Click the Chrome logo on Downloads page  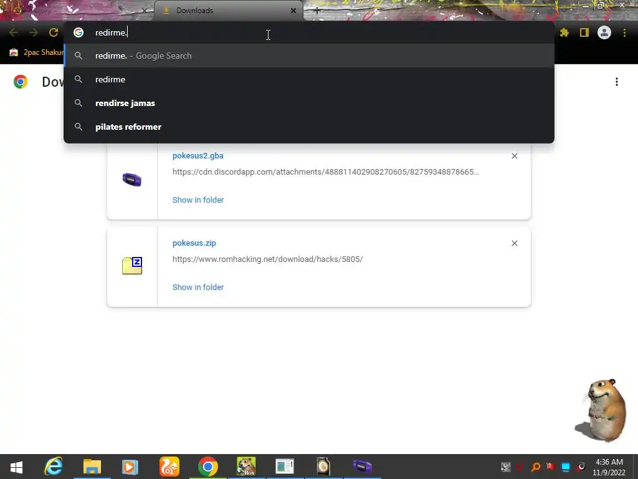click(x=21, y=82)
